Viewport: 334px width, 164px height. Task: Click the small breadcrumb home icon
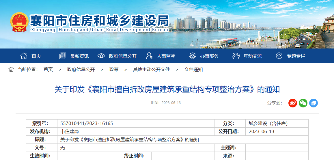pos(11,69)
